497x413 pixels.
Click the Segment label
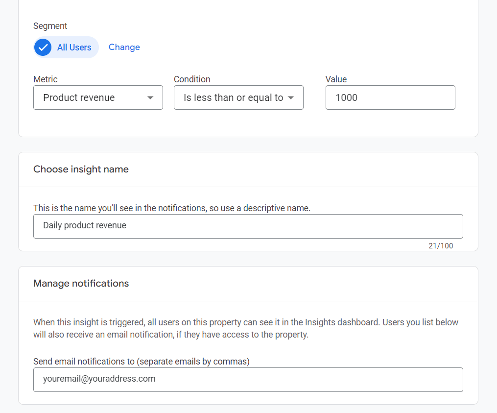(x=50, y=26)
